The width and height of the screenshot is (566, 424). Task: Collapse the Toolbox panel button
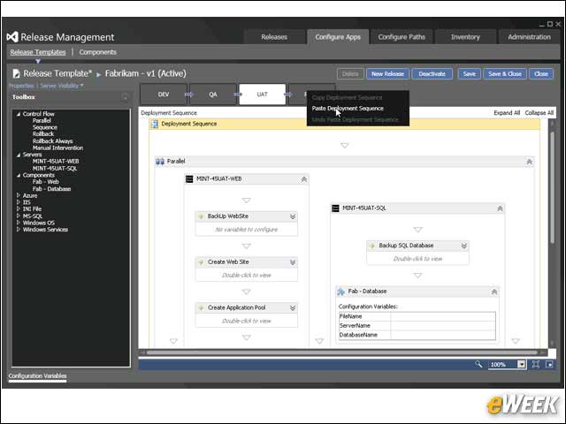click(125, 97)
